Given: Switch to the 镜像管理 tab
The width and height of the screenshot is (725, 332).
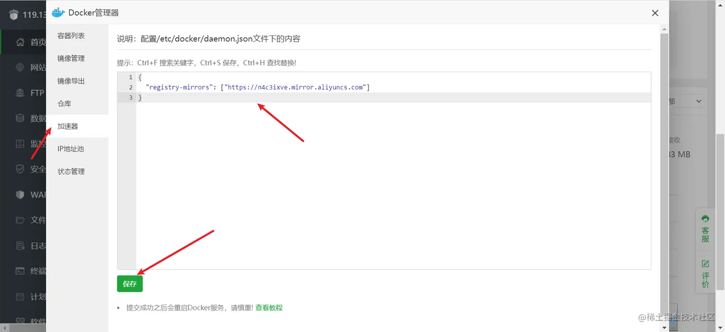Looking at the screenshot, I should click(x=71, y=58).
